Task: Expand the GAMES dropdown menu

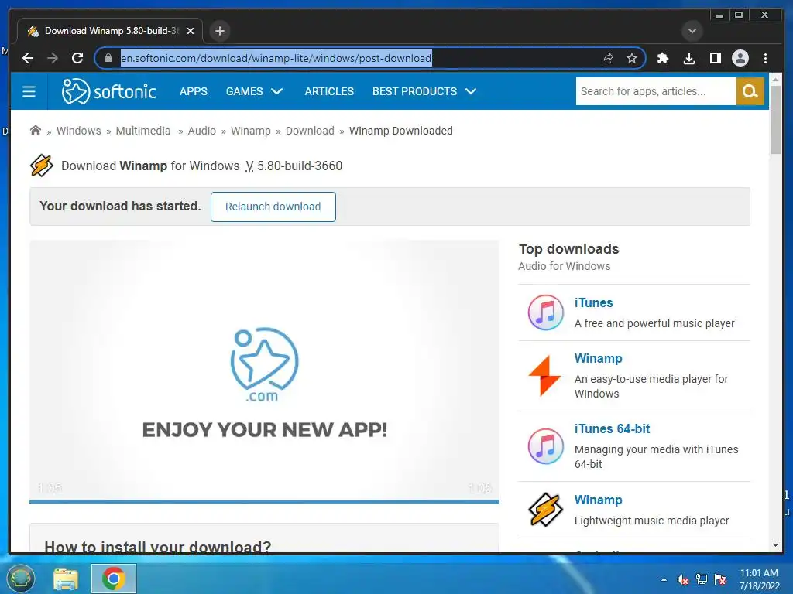Action: [254, 91]
